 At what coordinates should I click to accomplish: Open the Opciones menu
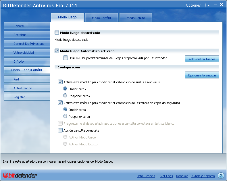pyautogui.click(x=193, y=5)
